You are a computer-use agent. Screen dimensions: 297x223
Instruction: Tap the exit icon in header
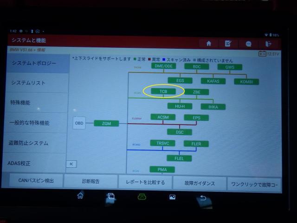point(268,44)
